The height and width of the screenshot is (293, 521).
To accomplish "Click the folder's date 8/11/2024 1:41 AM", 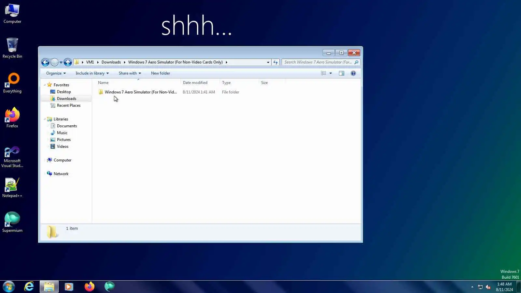I will [x=199, y=92].
